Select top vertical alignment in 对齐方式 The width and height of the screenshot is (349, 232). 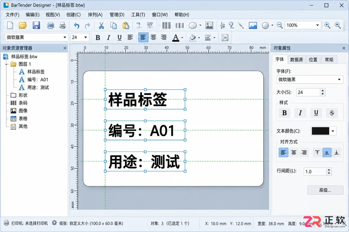[317, 152]
